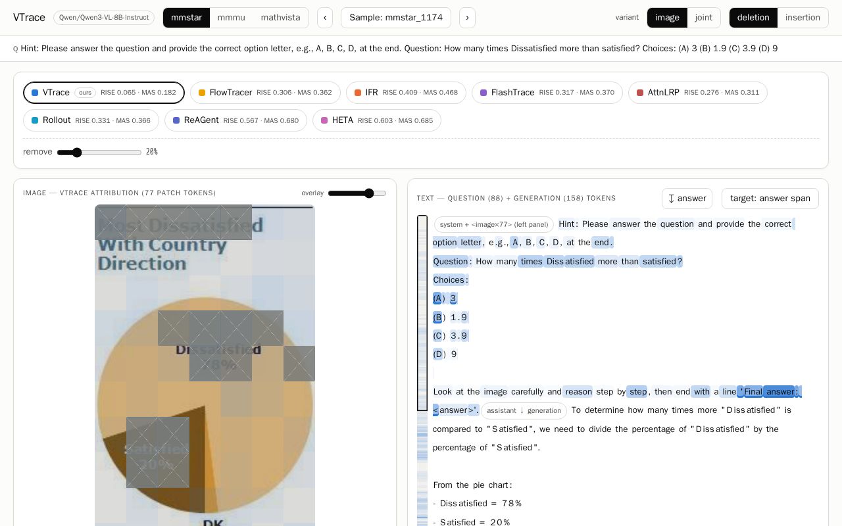Image resolution: width=842 pixels, height=526 pixels.
Task: Jump to the answer in the text
Action: [x=687, y=199]
